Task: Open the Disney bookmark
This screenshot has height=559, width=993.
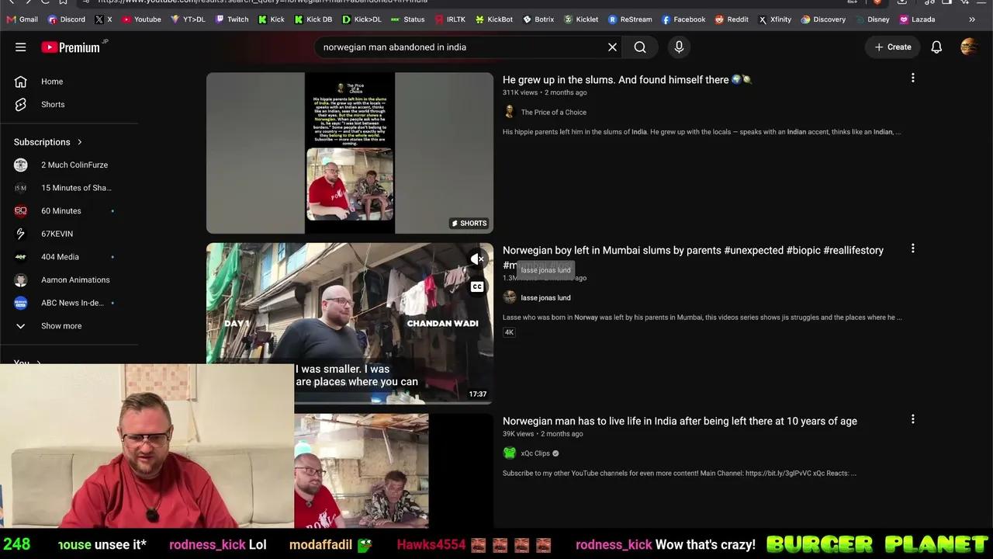Action: [873, 19]
